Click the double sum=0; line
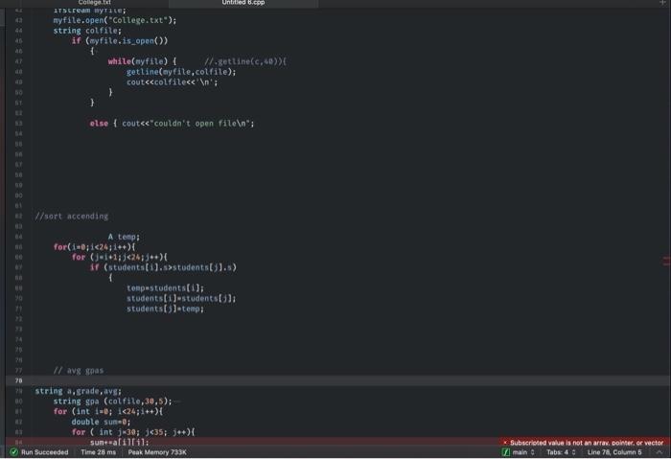Viewport: 671px width, 459px height. (101, 422)
